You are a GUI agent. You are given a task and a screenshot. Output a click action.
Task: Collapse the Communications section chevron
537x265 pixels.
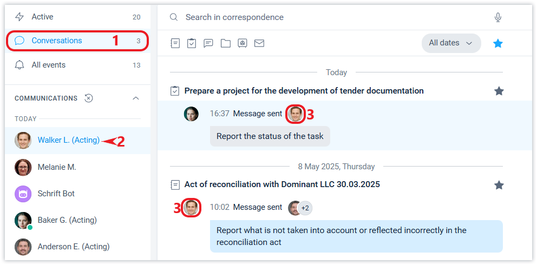pyautogui.click(x=136, y=98)
